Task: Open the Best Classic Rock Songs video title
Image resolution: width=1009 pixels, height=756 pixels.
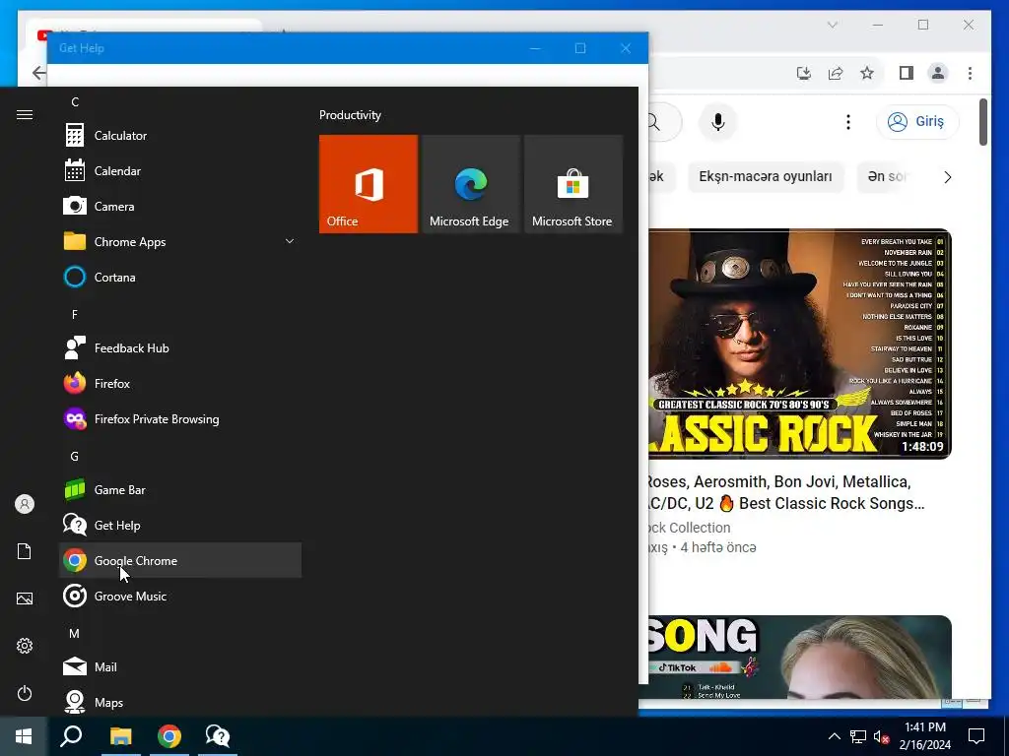Action: pos(786,492)
